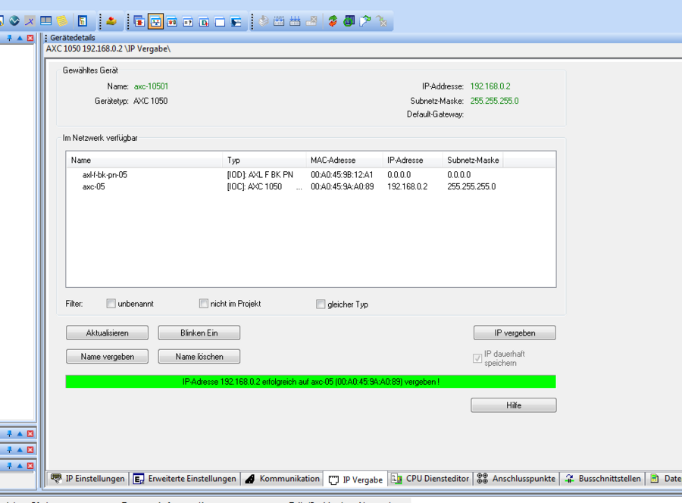Click the green monitor toolbar icon

tap(349, 21)
